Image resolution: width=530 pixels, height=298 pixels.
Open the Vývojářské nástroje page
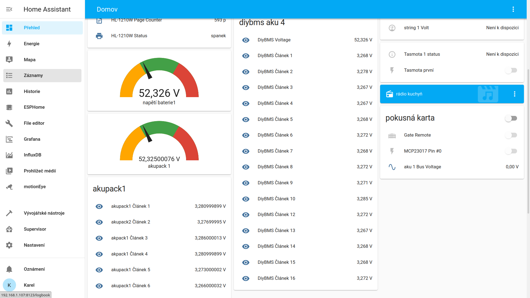pyautogui.click(x=42, y=213)
